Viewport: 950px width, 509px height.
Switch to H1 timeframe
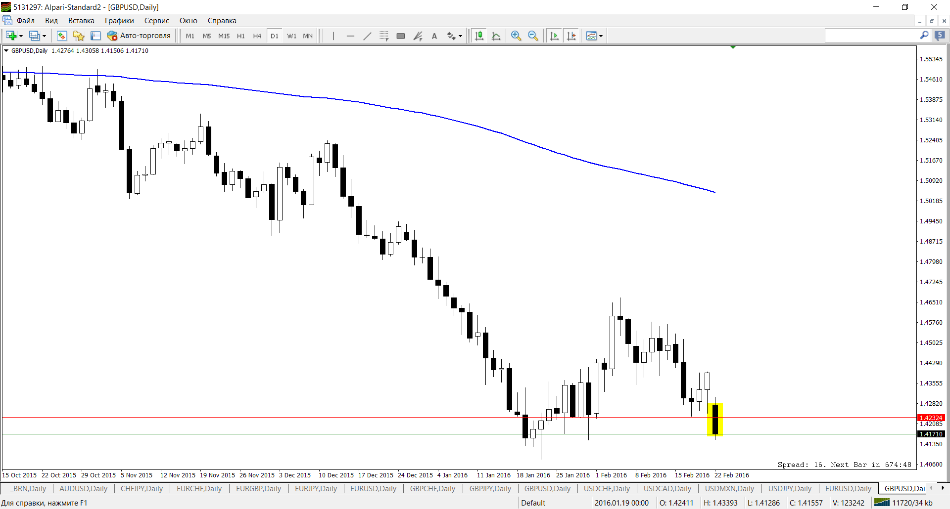point(241,36)
